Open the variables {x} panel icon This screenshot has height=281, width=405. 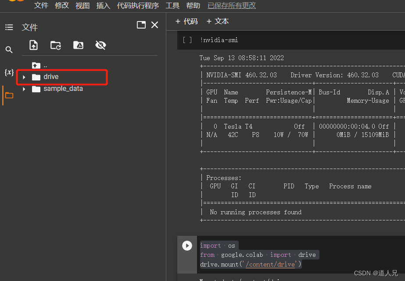(9, 72)
